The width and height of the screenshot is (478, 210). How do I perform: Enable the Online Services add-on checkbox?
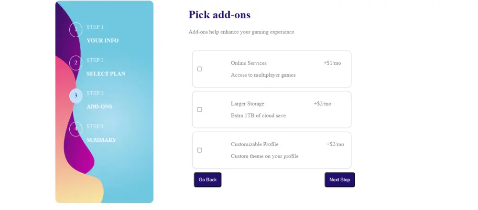[x=200, y=69]
